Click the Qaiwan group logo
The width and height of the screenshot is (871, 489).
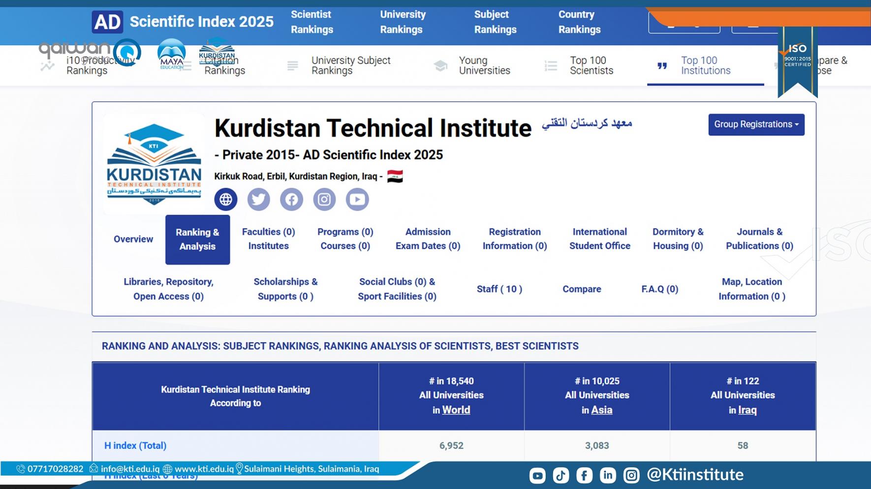(90, 52)
